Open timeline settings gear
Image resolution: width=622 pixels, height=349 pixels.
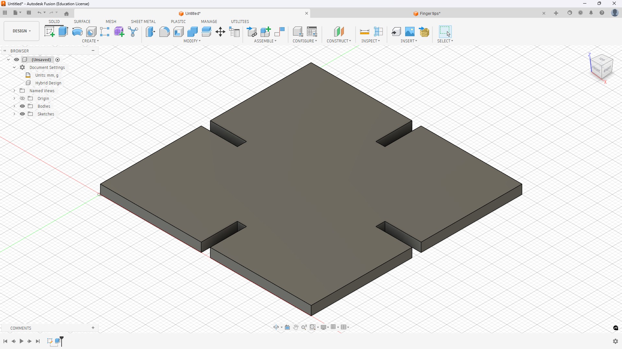(x=615, y=341)
